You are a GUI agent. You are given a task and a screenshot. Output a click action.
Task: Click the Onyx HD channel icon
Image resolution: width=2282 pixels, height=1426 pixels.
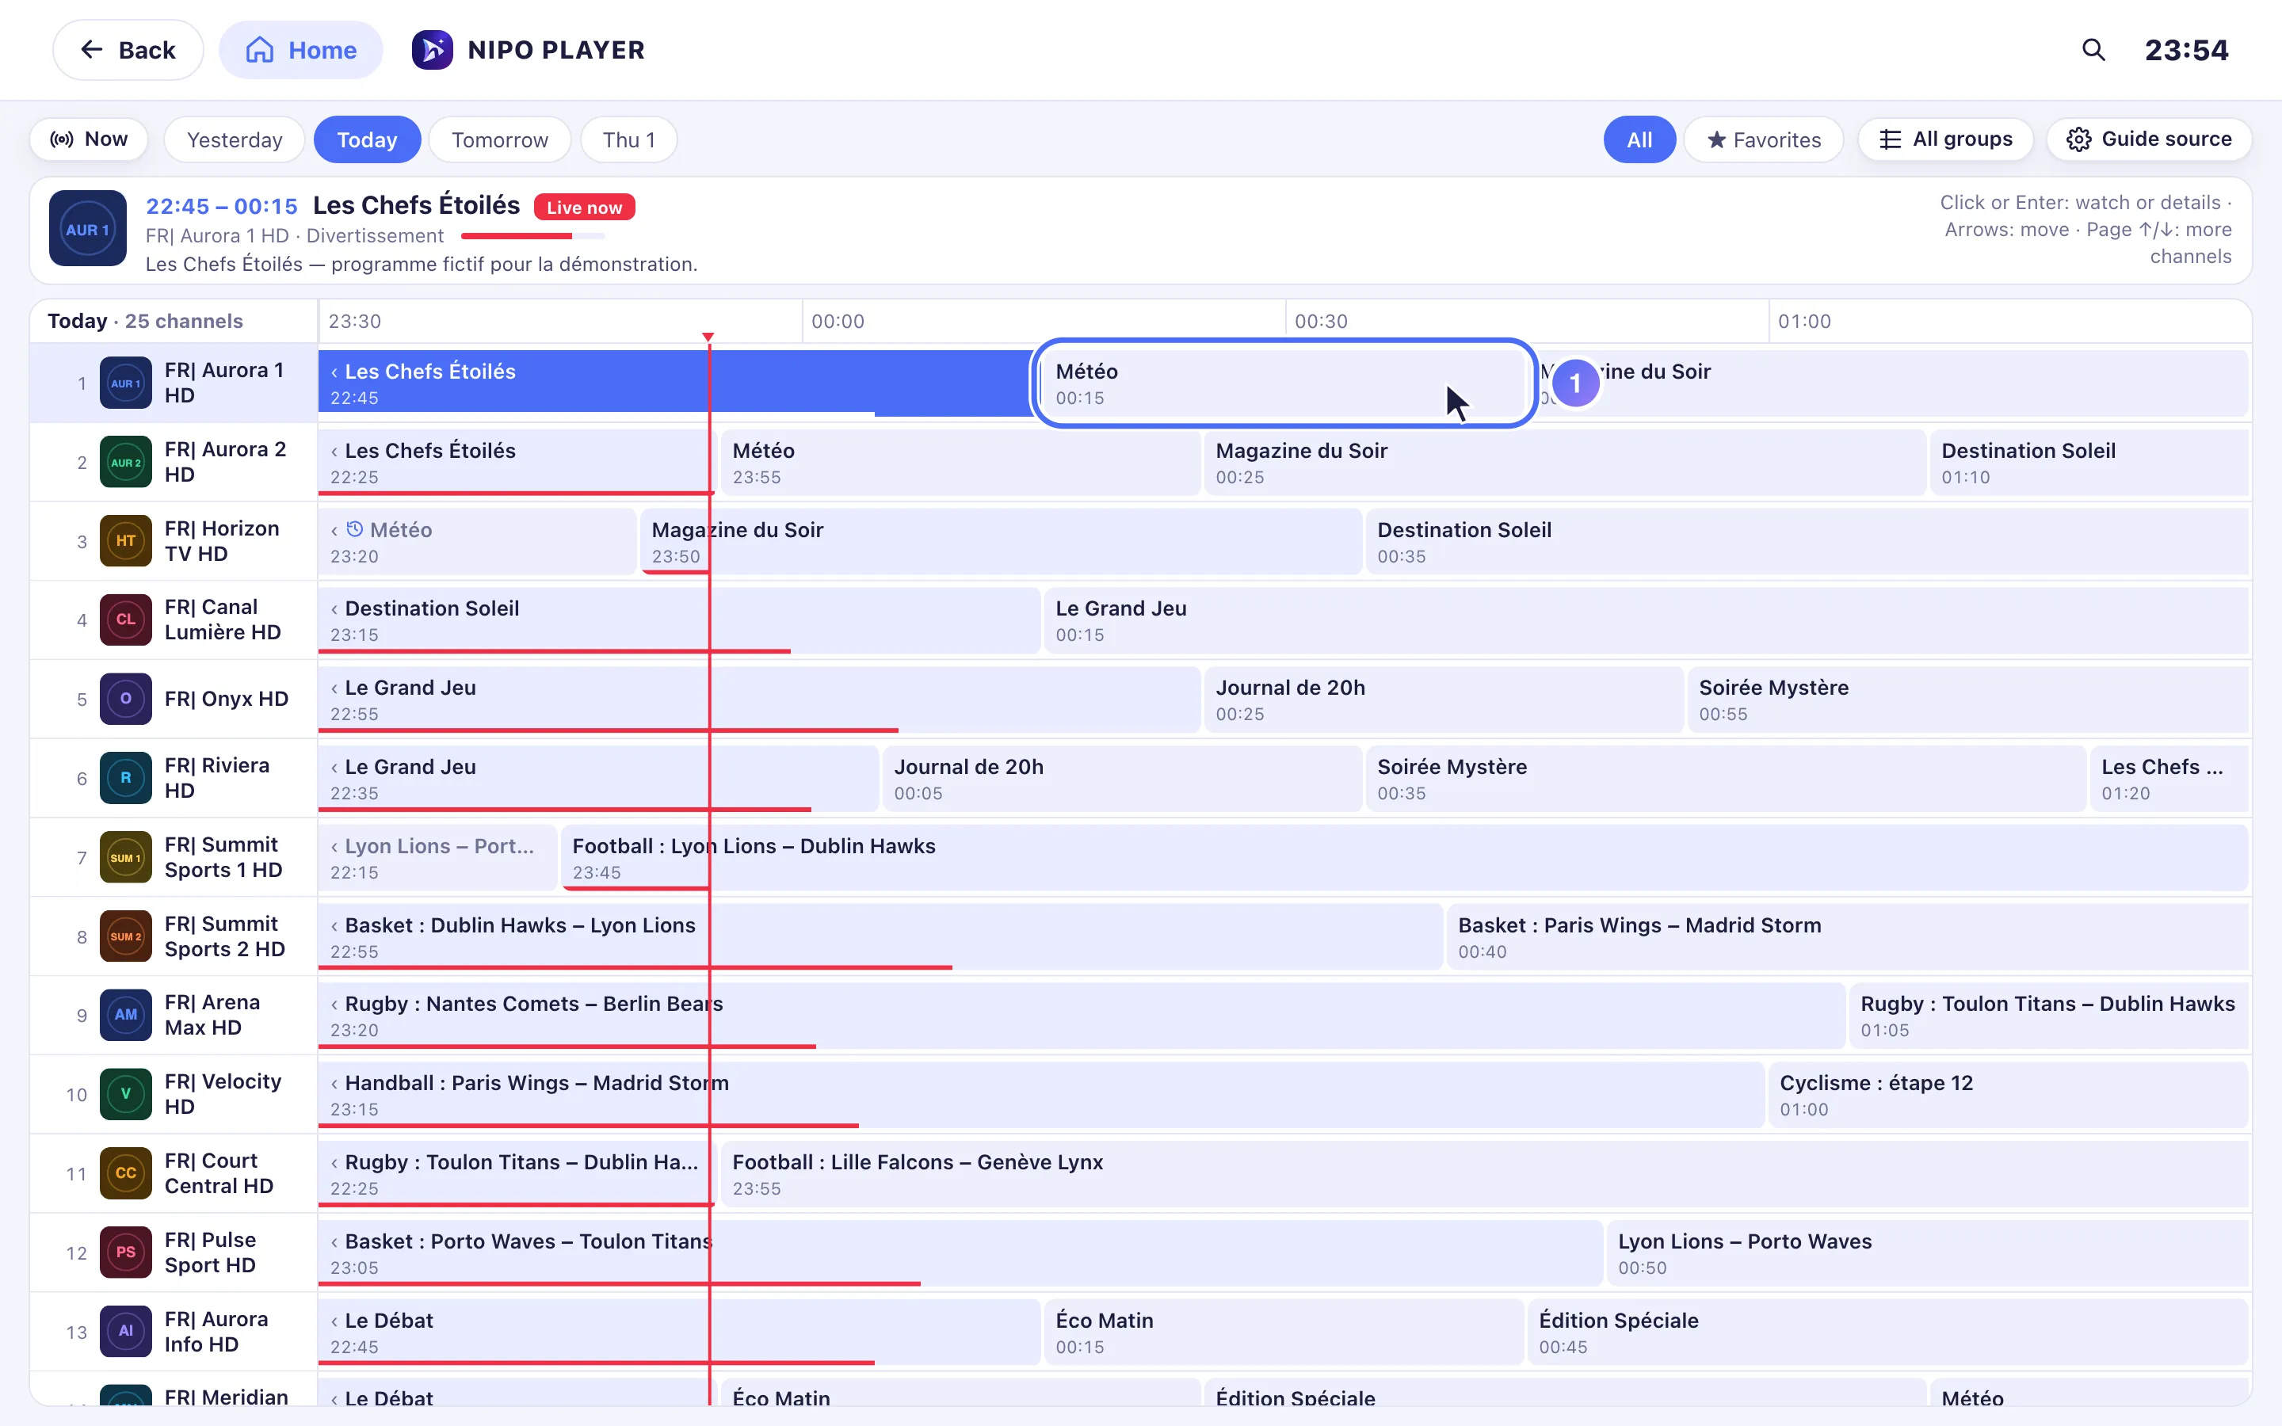pyautogui.click(x=125, y=699)
